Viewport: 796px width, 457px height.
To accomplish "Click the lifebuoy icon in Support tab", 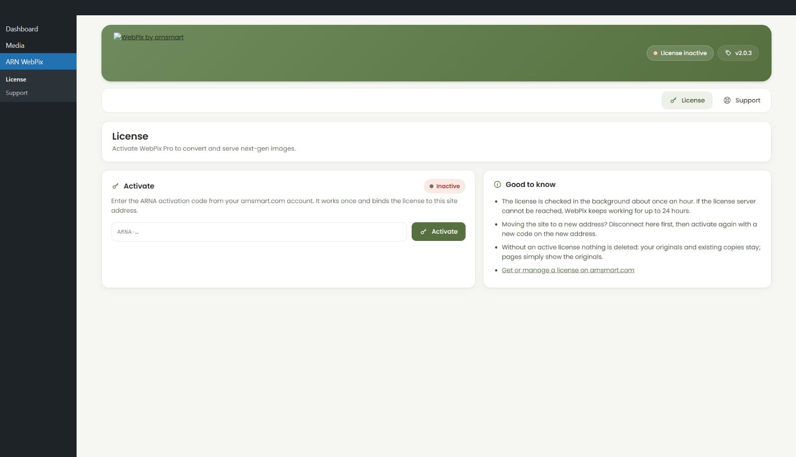I will 727,100.
